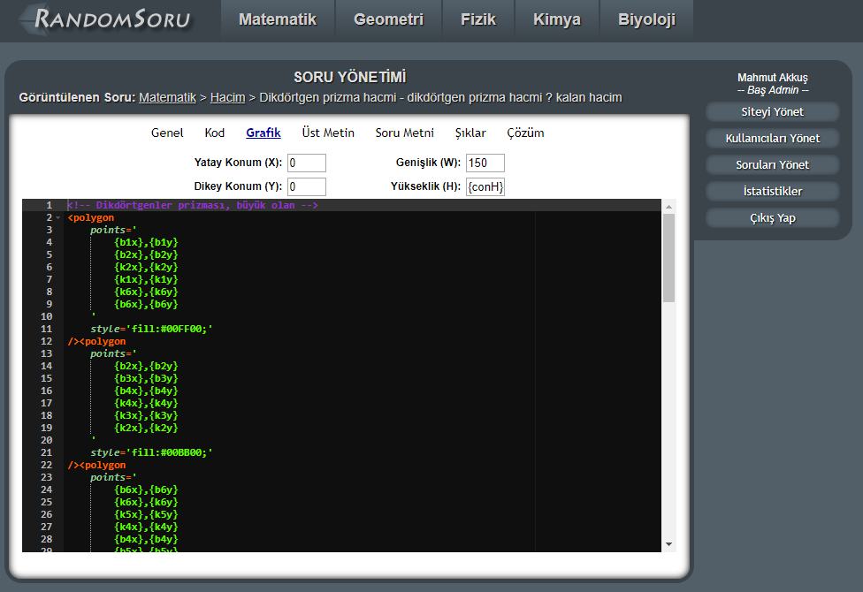Follow the Matematik breadcrumb link
The image size is (863, 592).
tap(167, 97)
